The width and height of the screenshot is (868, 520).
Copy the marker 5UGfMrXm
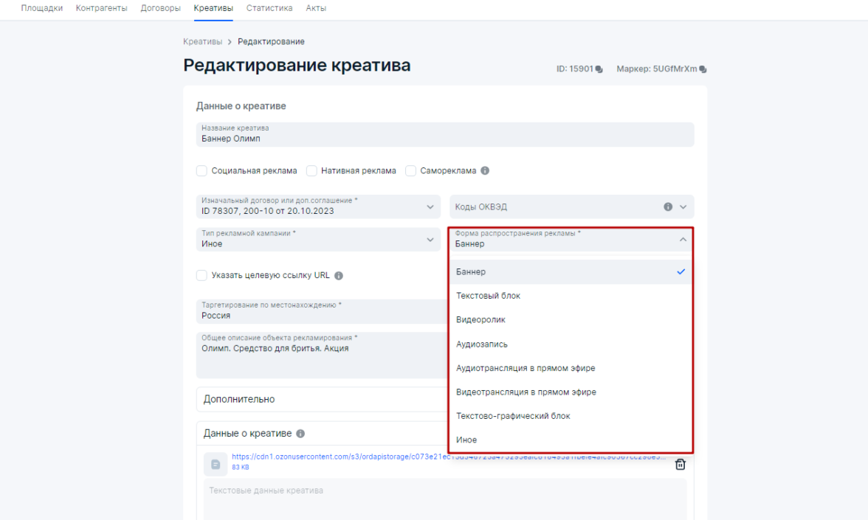703,69
